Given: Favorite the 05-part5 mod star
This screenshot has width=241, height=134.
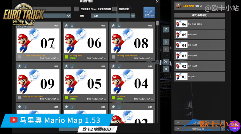Looking at the screenshot, I should pyautogui.click(x=66, y=66).
